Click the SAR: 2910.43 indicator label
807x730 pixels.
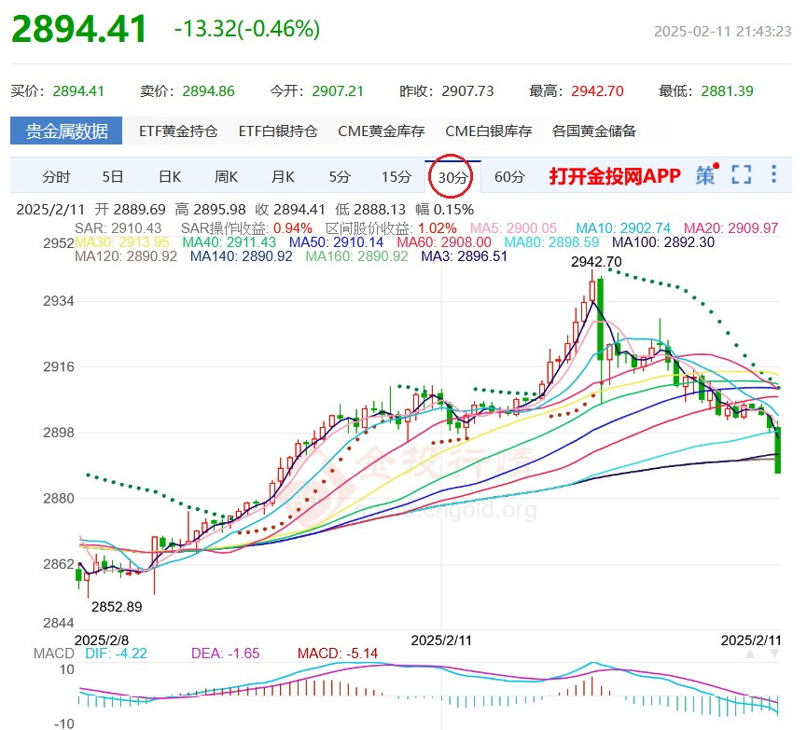coord(118,227)
